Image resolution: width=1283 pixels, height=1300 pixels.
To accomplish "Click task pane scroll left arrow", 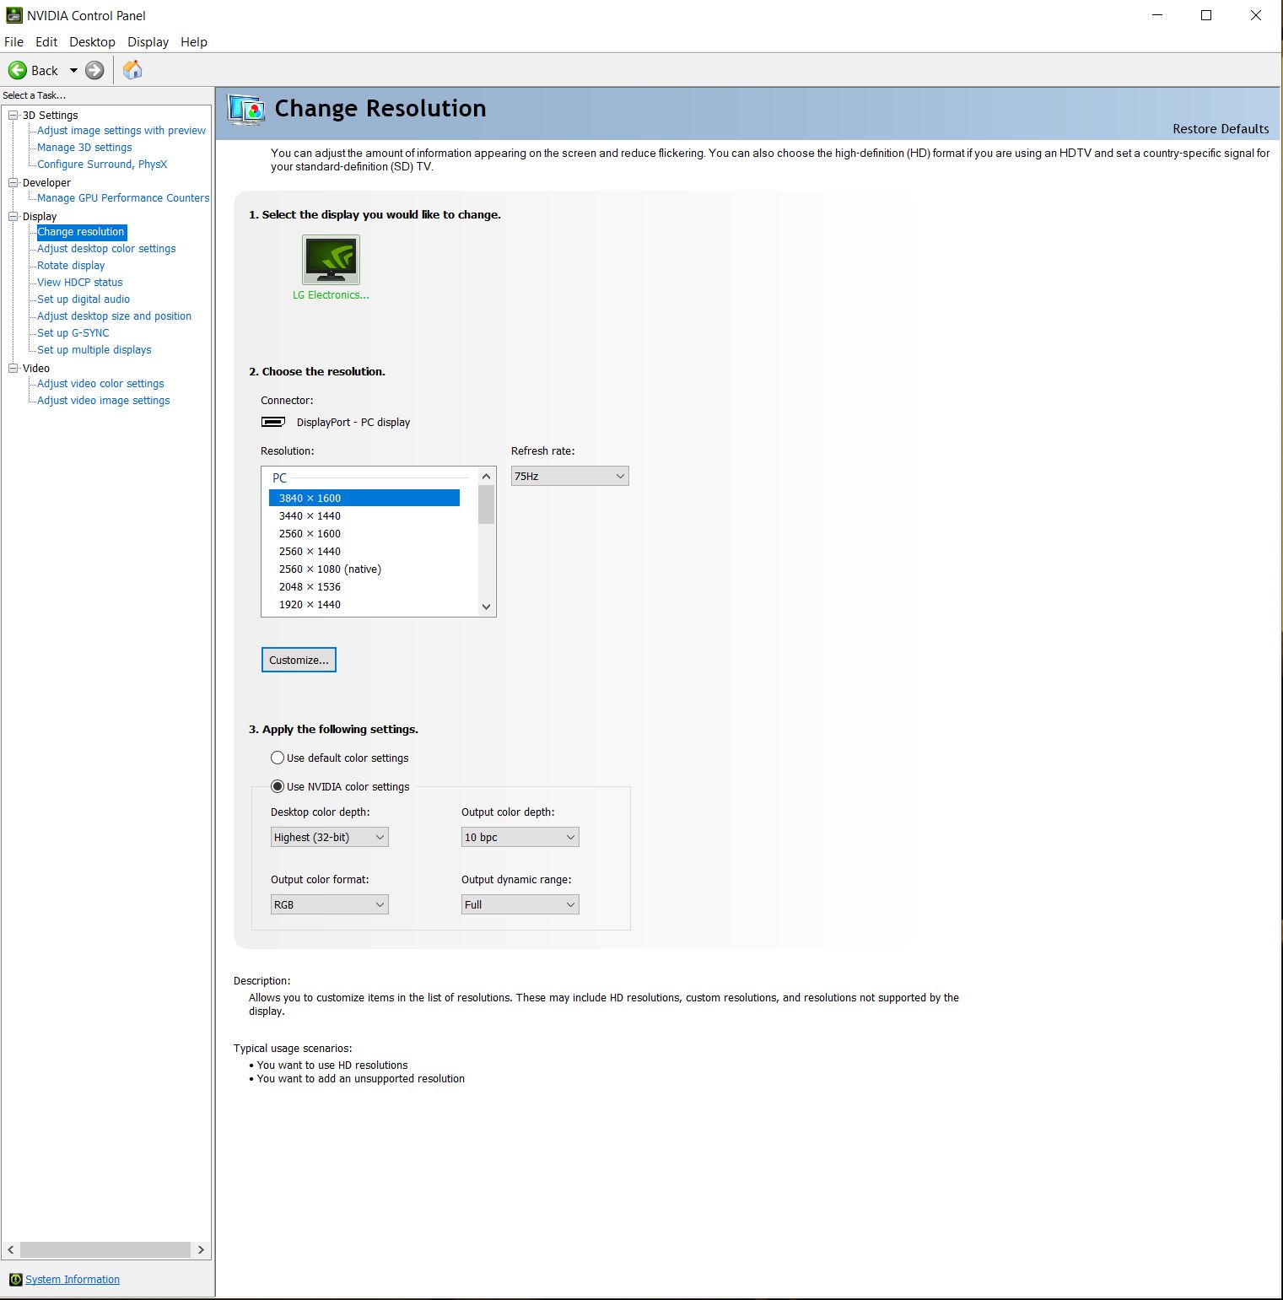I will (x=11, y=1249).
